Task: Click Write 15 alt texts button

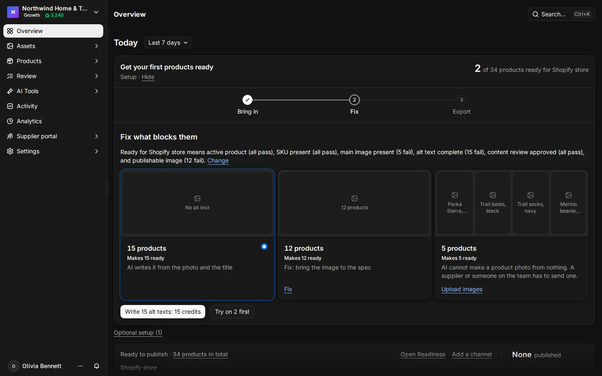Action: point(163,312)
